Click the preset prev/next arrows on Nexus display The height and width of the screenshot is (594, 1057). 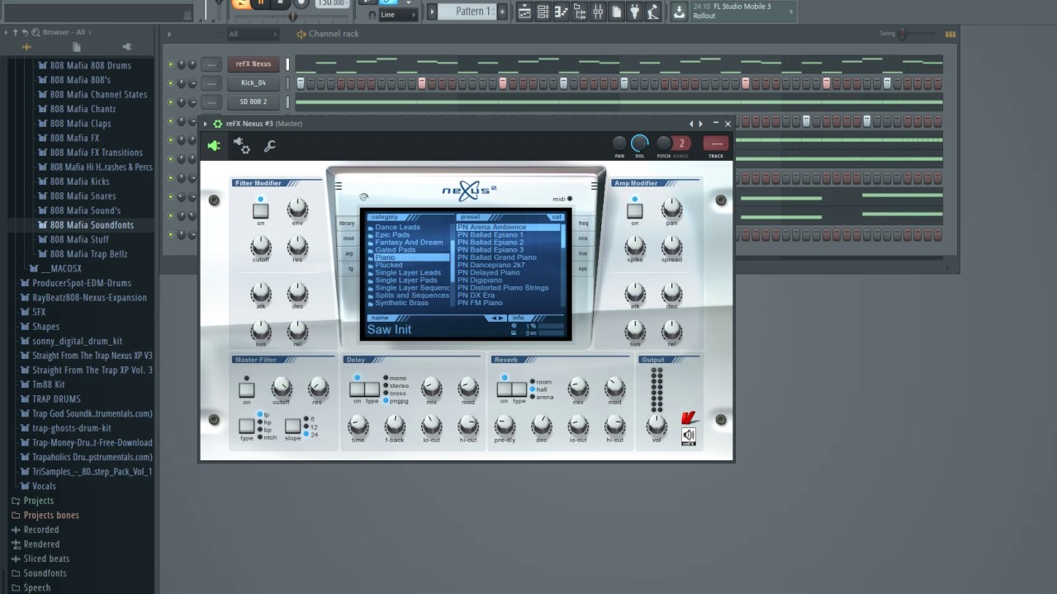[x=497, y=318]
